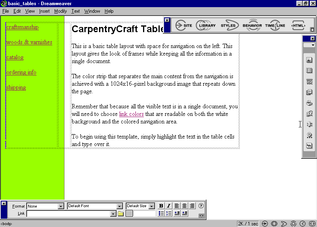Open the Library palette
Screen dimensions: 317x227
(206, 26)
